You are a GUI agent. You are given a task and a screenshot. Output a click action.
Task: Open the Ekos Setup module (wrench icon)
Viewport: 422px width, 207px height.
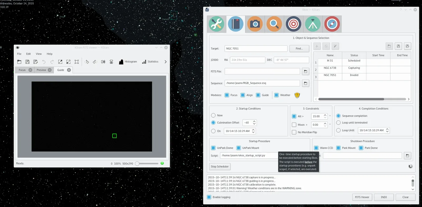coord(217,24)
